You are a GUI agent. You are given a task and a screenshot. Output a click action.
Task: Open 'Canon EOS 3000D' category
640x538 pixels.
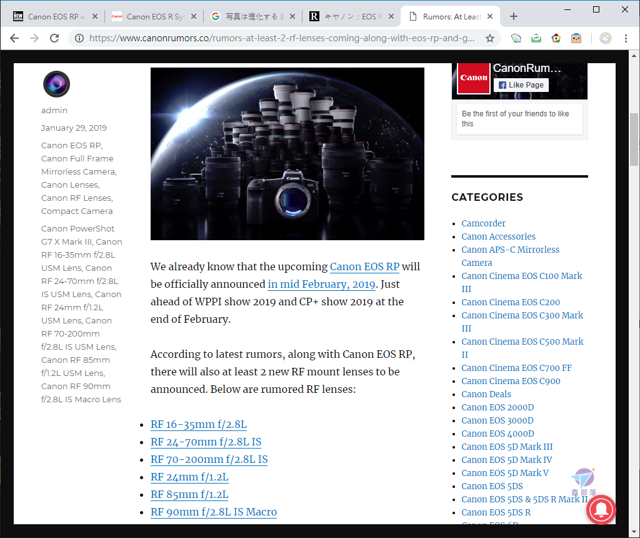click(497, 420)
